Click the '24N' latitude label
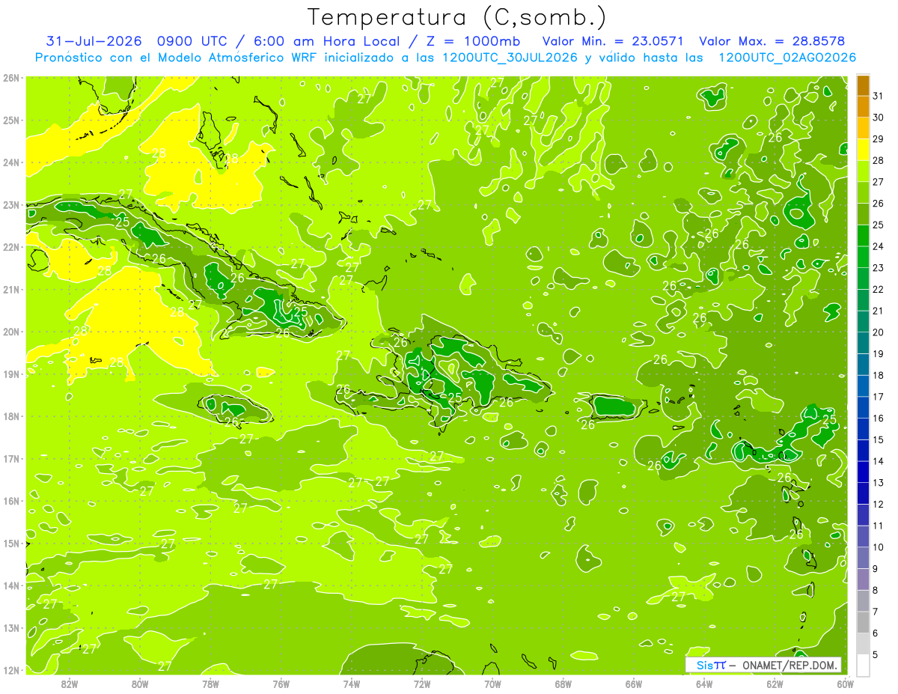 tap(11, 162)
